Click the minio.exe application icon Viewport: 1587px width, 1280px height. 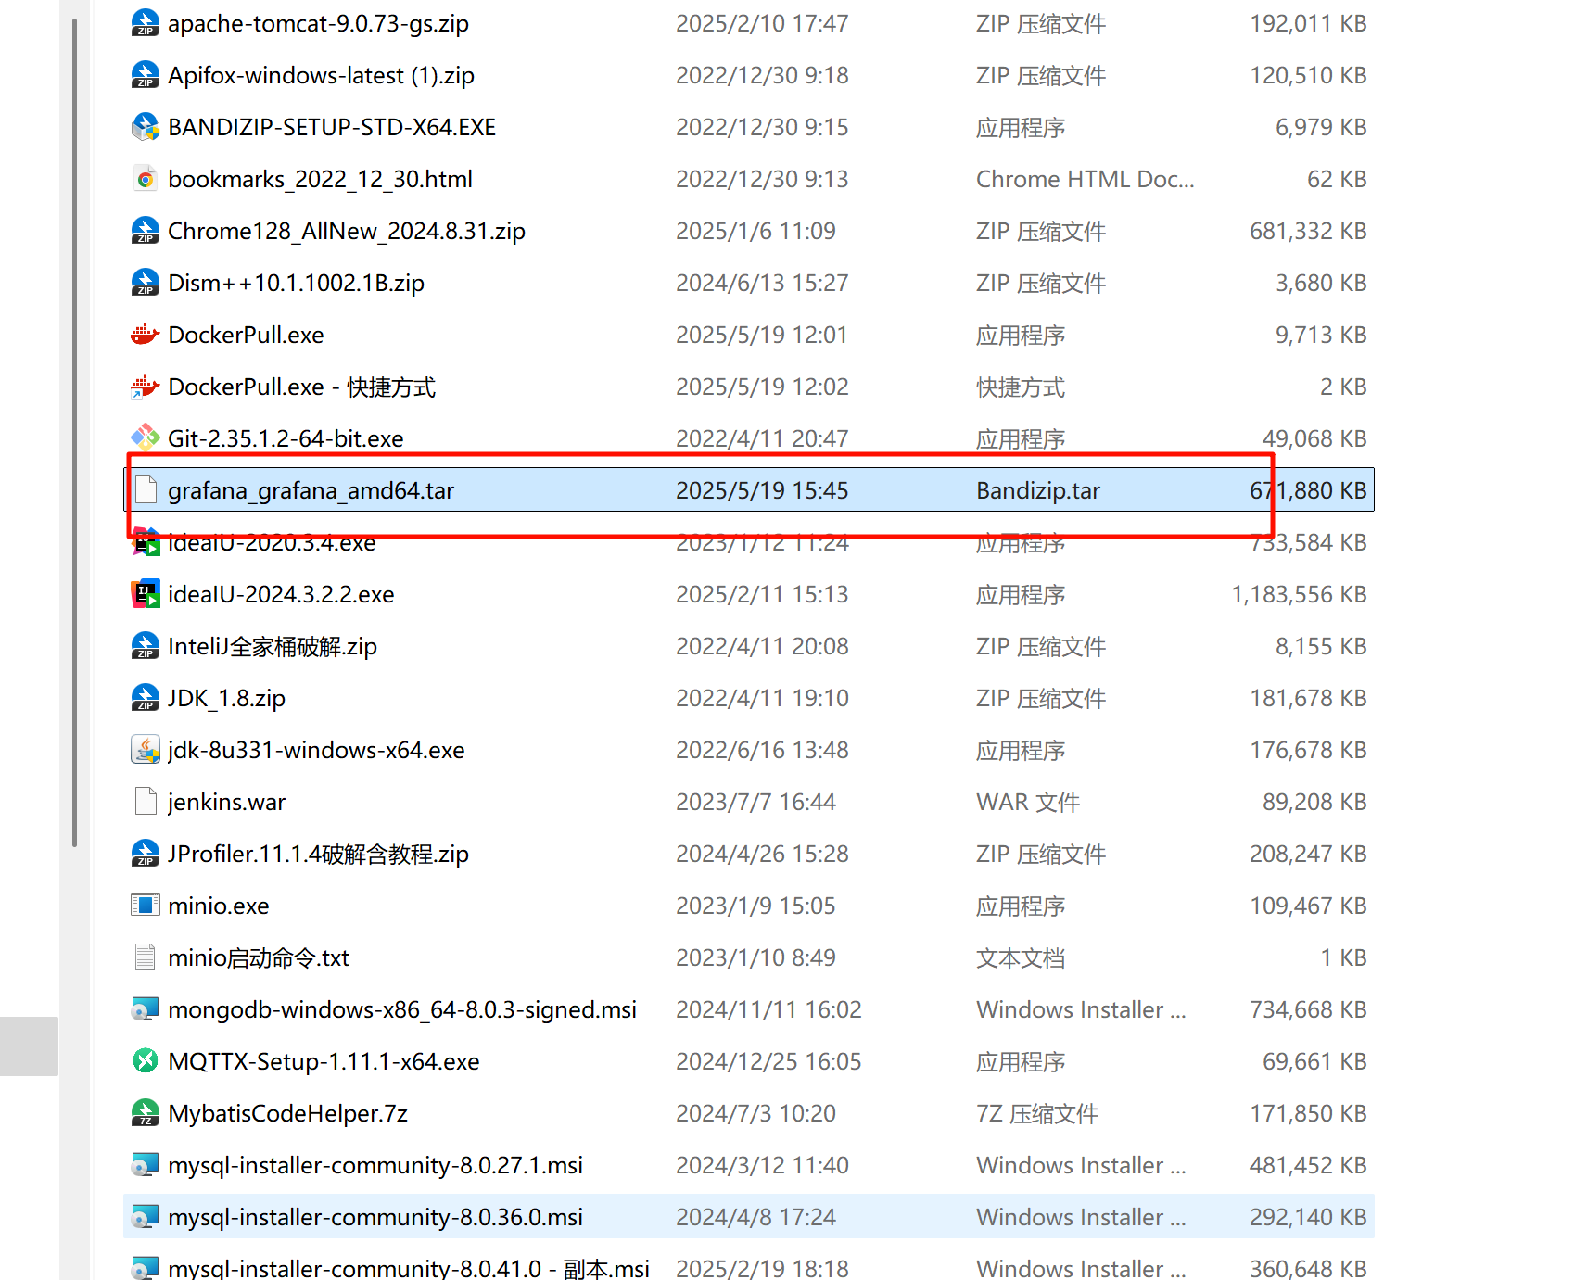pos(146,906)
